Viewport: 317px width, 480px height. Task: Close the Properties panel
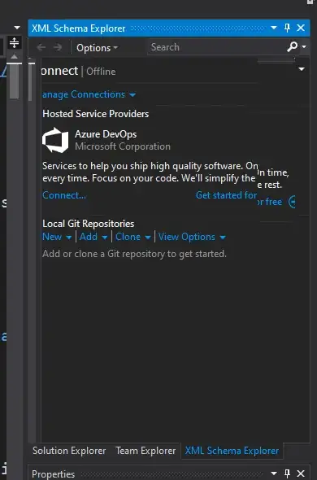coord(301,473)
